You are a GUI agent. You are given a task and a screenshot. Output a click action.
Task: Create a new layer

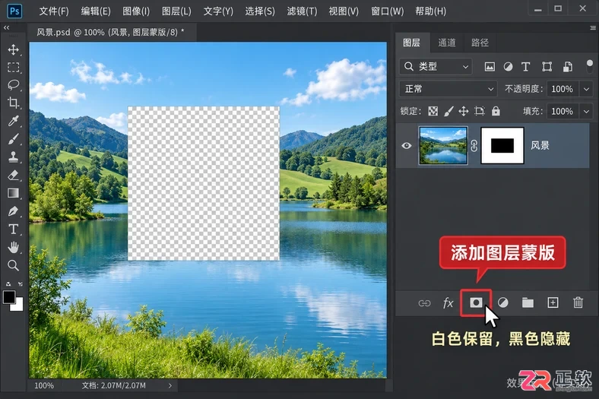[553, 302]
